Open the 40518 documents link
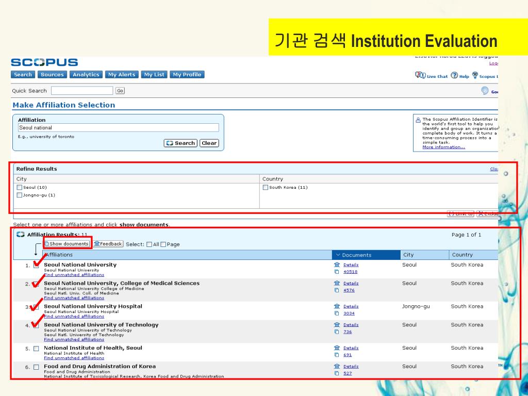Image resolution: width=528 pixels, height=396 pixels. click(x=350, y=272)
